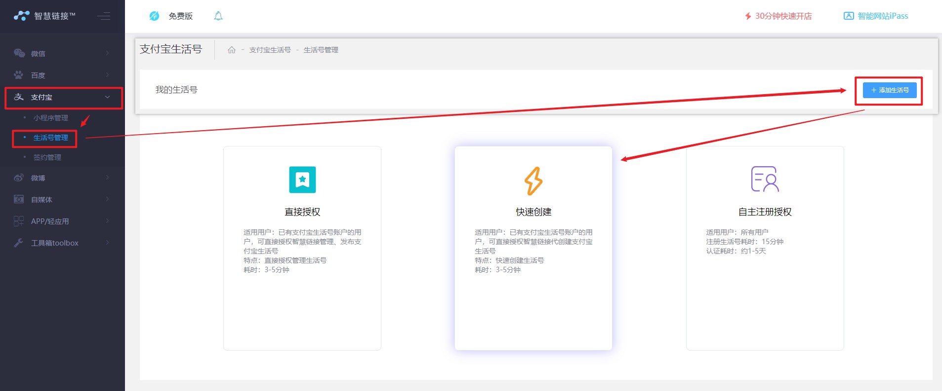Click the APP/轻应用 sidebar label
942x391 pixels.
pyautogui.click(x=50, y=221)
